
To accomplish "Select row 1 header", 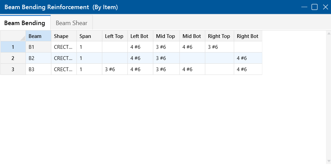I will (13, 47).
